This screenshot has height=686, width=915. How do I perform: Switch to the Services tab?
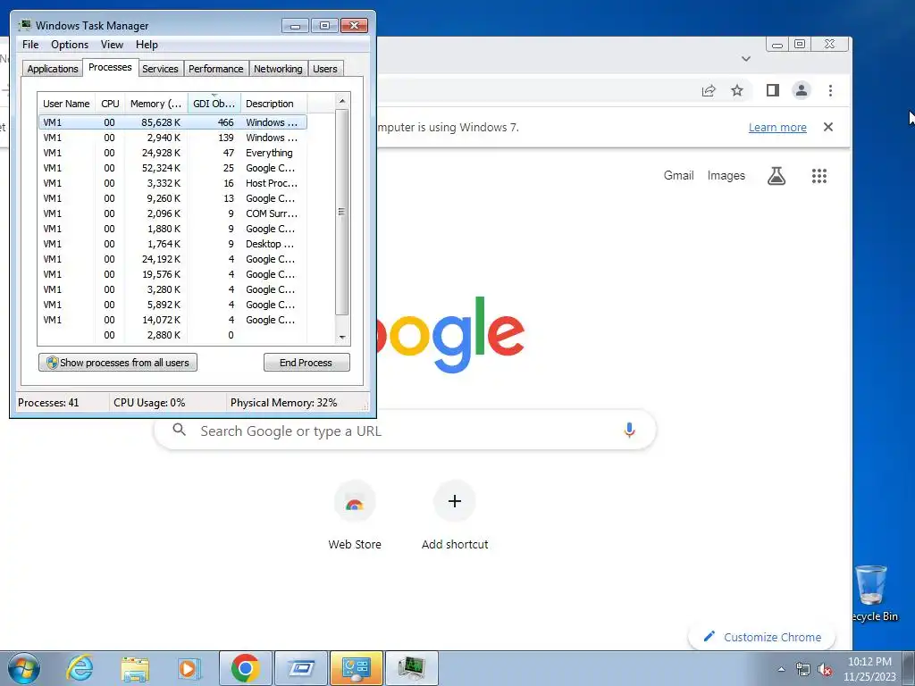160,69
